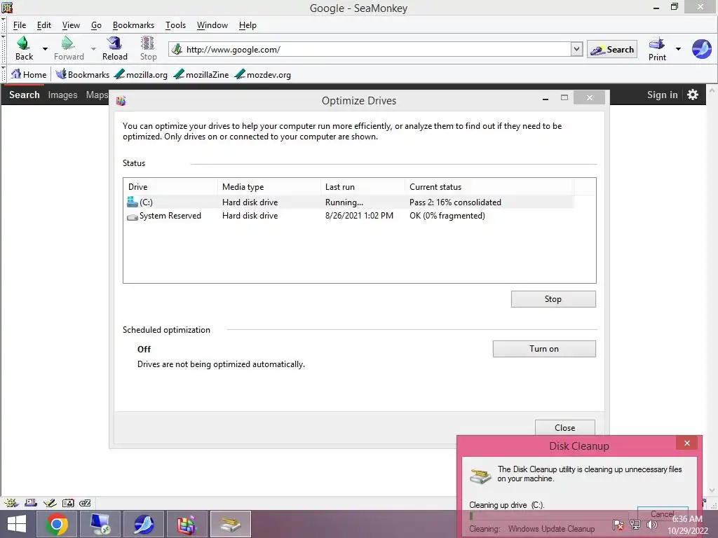
Task: Click the SeaMonkey throbber logo icon
Action: (701, 49)
